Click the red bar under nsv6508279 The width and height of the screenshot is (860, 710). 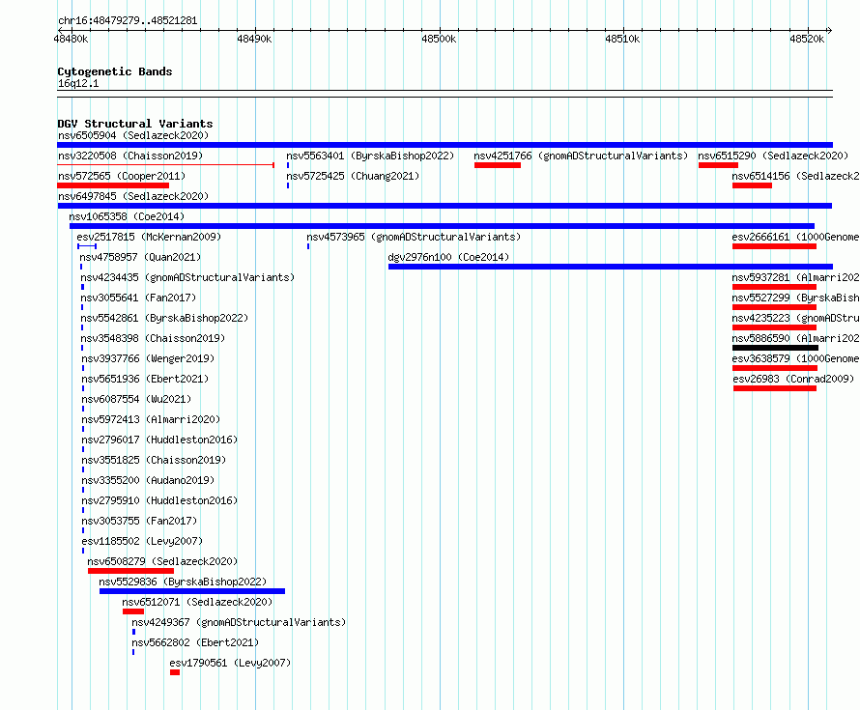coord(130,571)
